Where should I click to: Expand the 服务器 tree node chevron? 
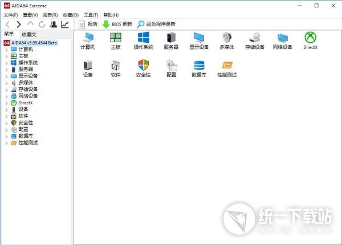6,70
